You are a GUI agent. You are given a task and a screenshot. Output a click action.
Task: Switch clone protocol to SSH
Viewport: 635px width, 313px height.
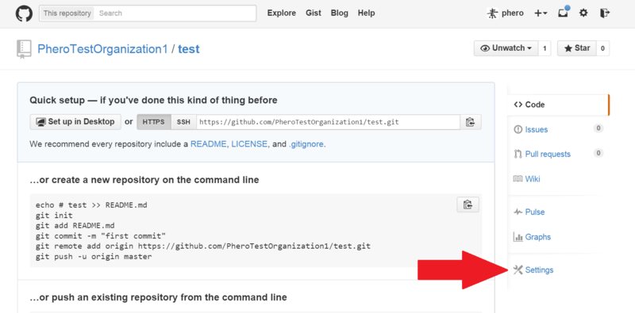tap(183, 122)
